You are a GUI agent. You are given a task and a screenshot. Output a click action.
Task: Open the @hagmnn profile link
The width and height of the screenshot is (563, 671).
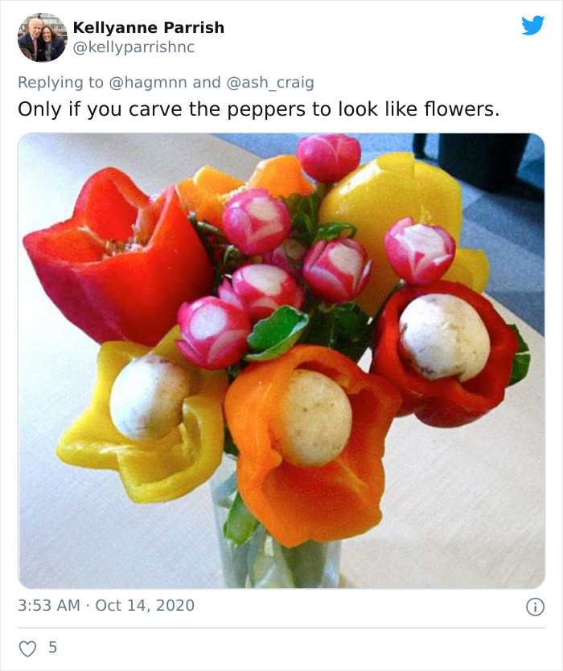click(145, 81)
